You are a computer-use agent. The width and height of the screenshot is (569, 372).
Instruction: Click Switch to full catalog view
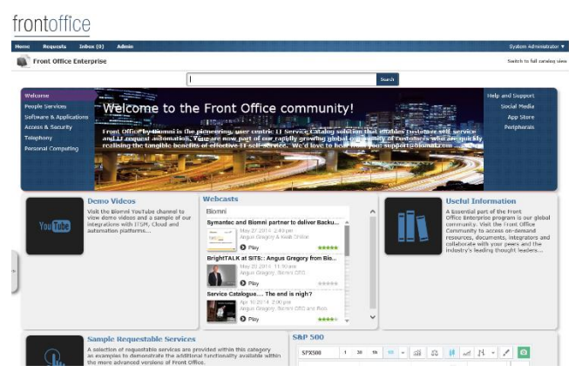pos(537,61)
